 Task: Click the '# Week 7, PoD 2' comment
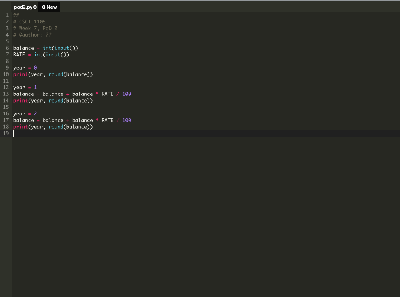[x=35, y=29]
